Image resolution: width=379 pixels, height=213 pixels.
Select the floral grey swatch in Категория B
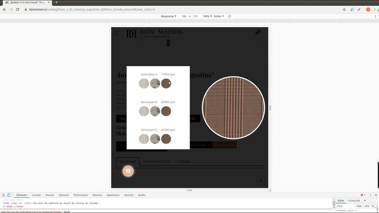pos(155,111)
